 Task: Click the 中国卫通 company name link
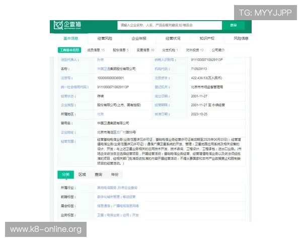(103, 69)
